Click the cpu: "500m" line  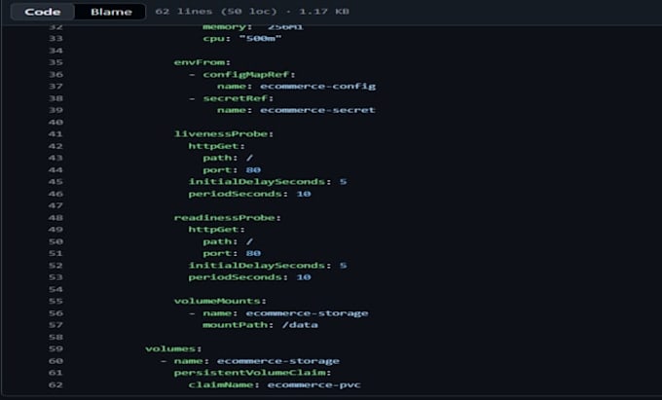point(241,38)
